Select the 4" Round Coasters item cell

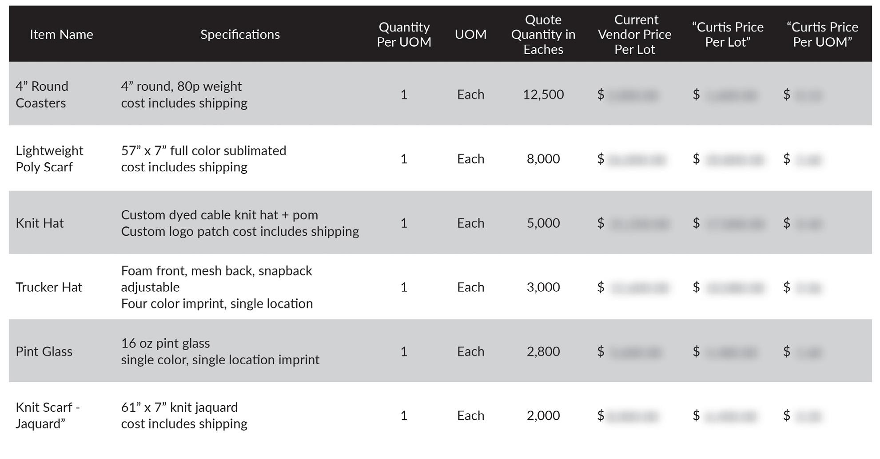42,94
